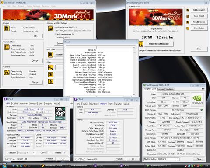Open the Windows Start orb
Viewport: 210px width, 168px height.
5,165
